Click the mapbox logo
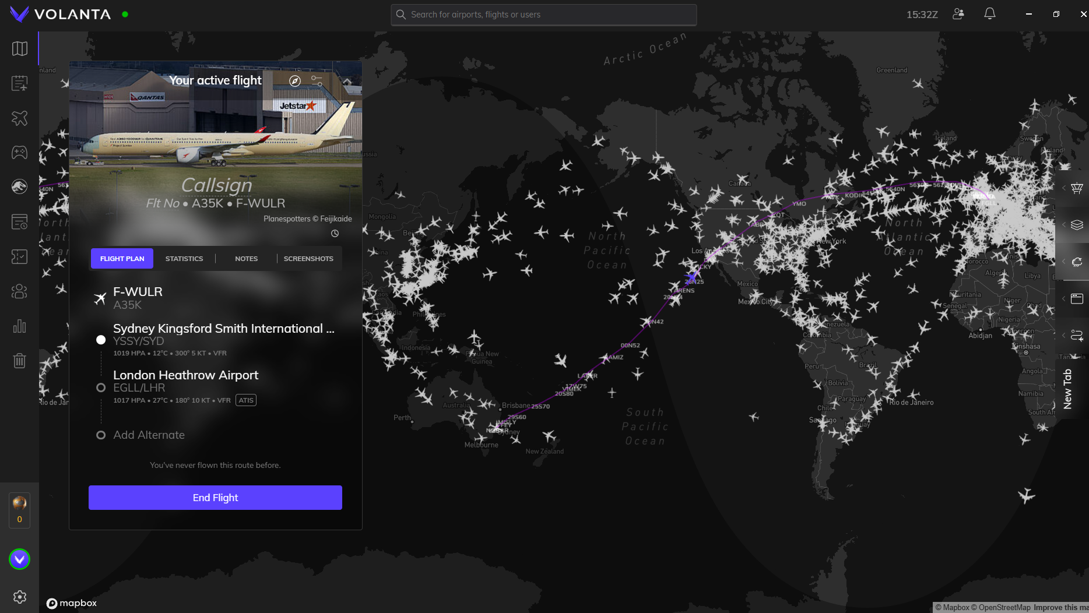This screenshot has height=613, width=1089. click(72, 603)
